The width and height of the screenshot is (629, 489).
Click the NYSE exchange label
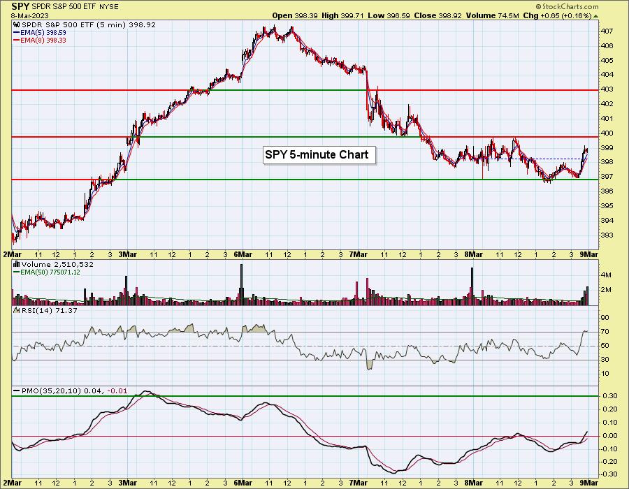point(109,7)
